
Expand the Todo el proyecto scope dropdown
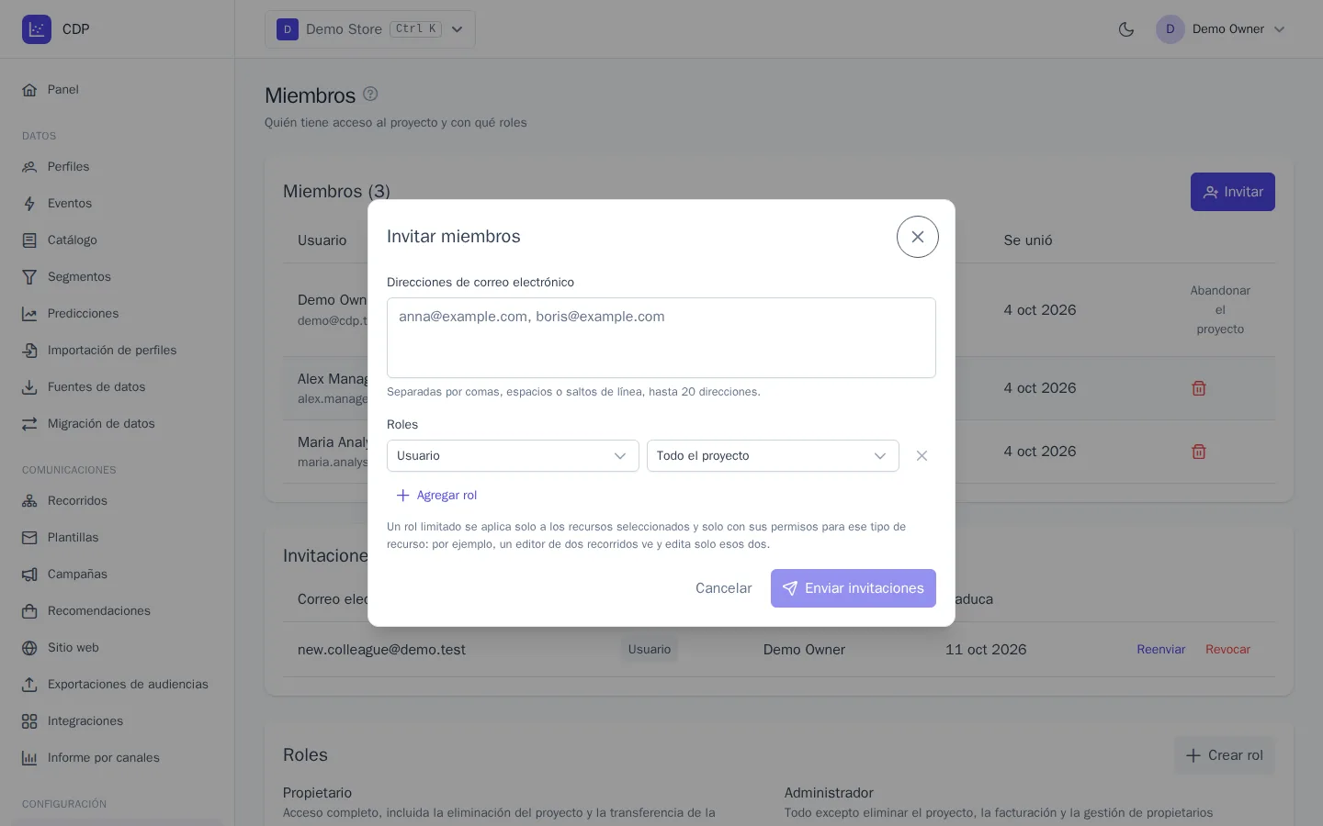point(773,456)
